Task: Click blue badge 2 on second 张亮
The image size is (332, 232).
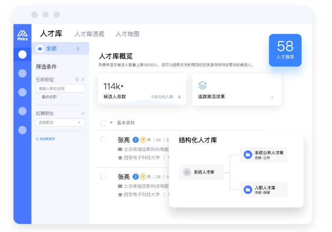Action: pos(135,176)
